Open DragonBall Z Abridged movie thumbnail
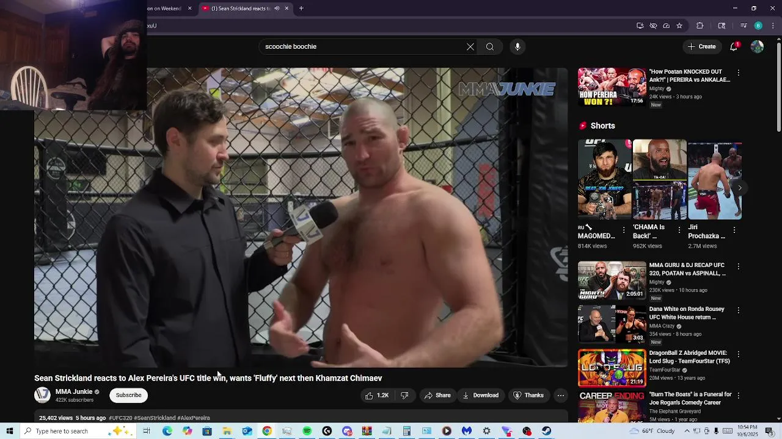This screenshot has height=439, width=782. point(612,368)
